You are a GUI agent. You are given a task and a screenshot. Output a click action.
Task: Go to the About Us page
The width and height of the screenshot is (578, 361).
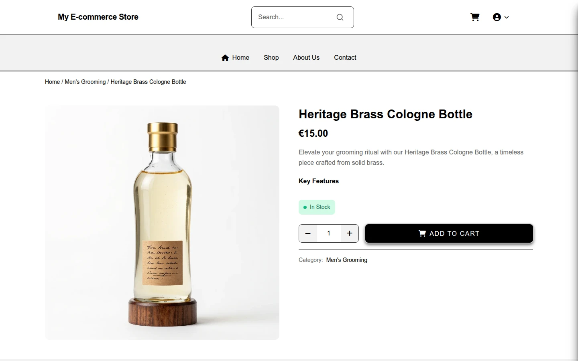point(306,58)
